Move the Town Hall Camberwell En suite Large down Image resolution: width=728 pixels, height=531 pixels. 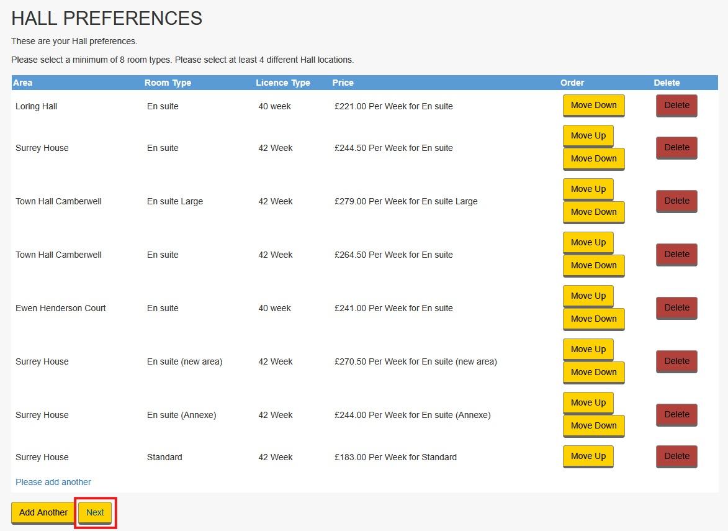tap(593, 212)
